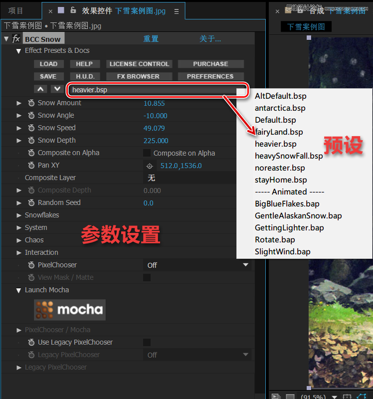
Task: Expand the Snowflakes parameter group
Action: 19,215
